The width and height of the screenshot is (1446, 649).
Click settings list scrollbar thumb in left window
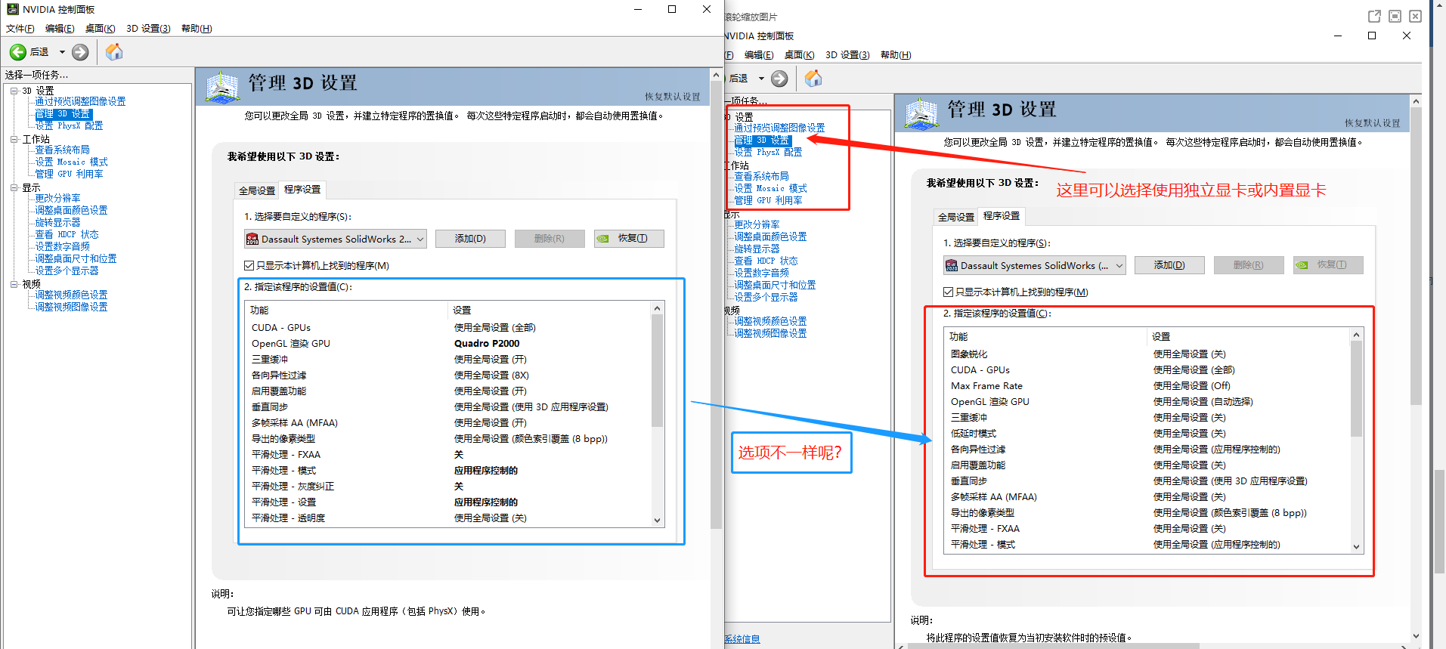pos(657,370)
